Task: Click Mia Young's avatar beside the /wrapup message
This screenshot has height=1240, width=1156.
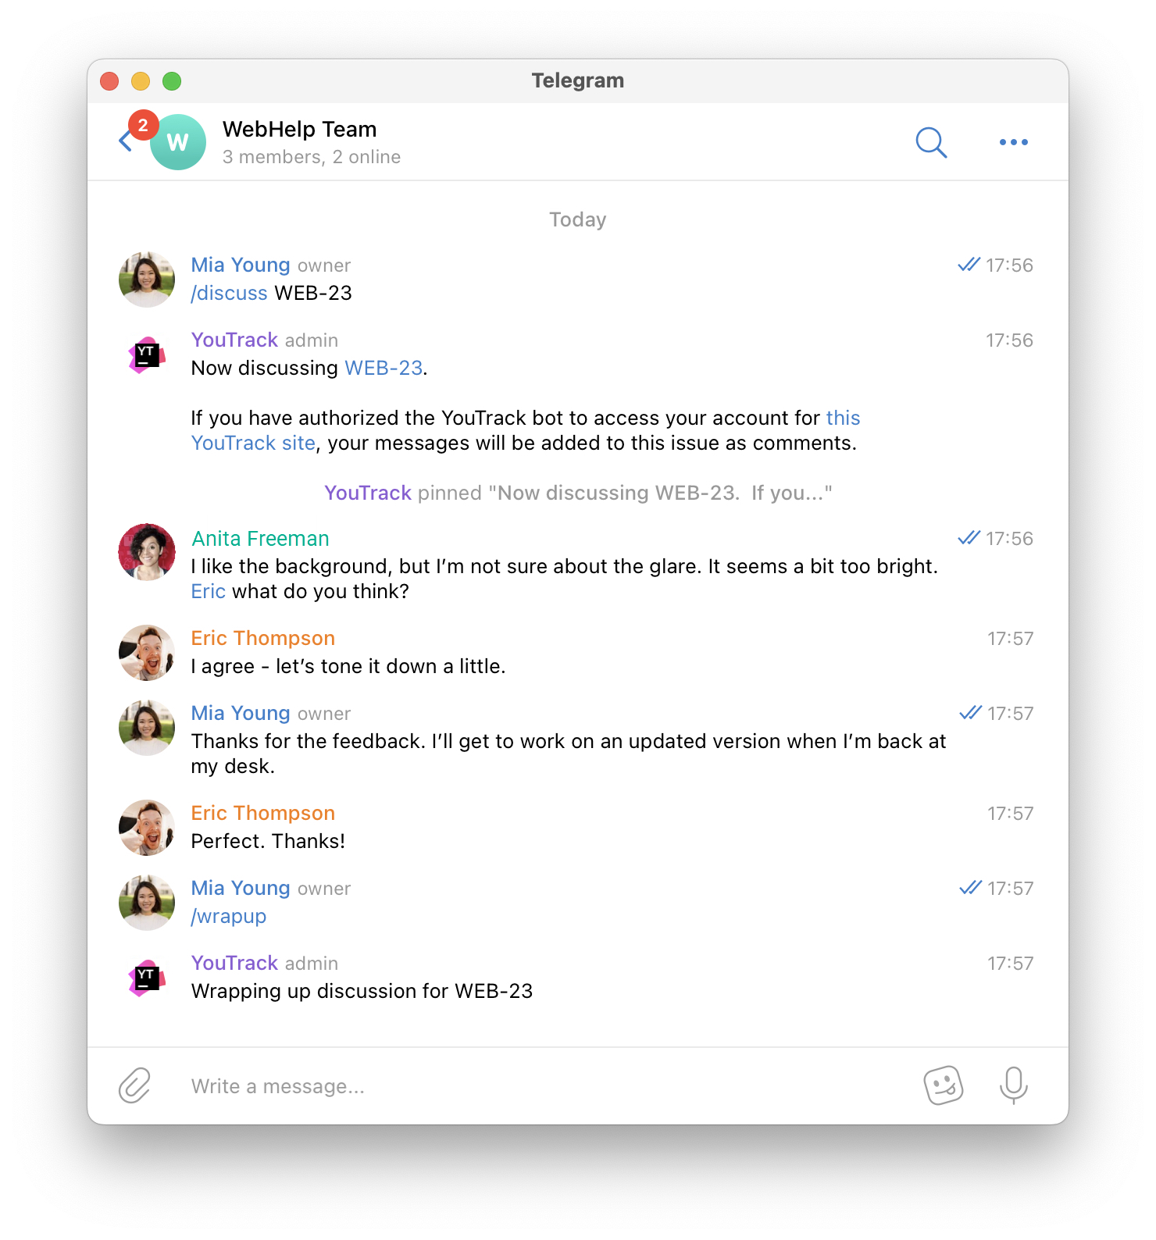Action: click(x=147, y=903)
